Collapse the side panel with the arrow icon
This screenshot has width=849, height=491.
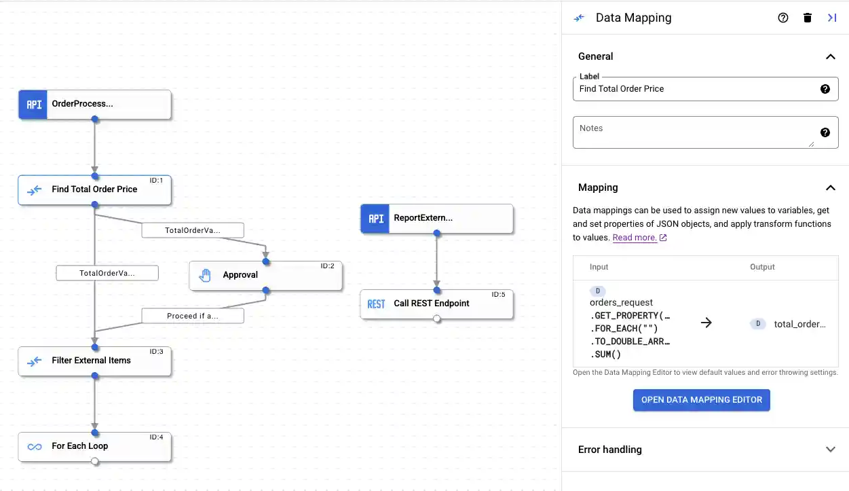point(832,18)
